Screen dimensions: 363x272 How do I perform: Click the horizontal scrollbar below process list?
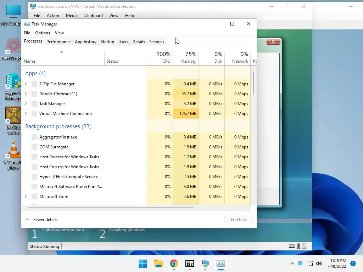(x=110, y=208)
